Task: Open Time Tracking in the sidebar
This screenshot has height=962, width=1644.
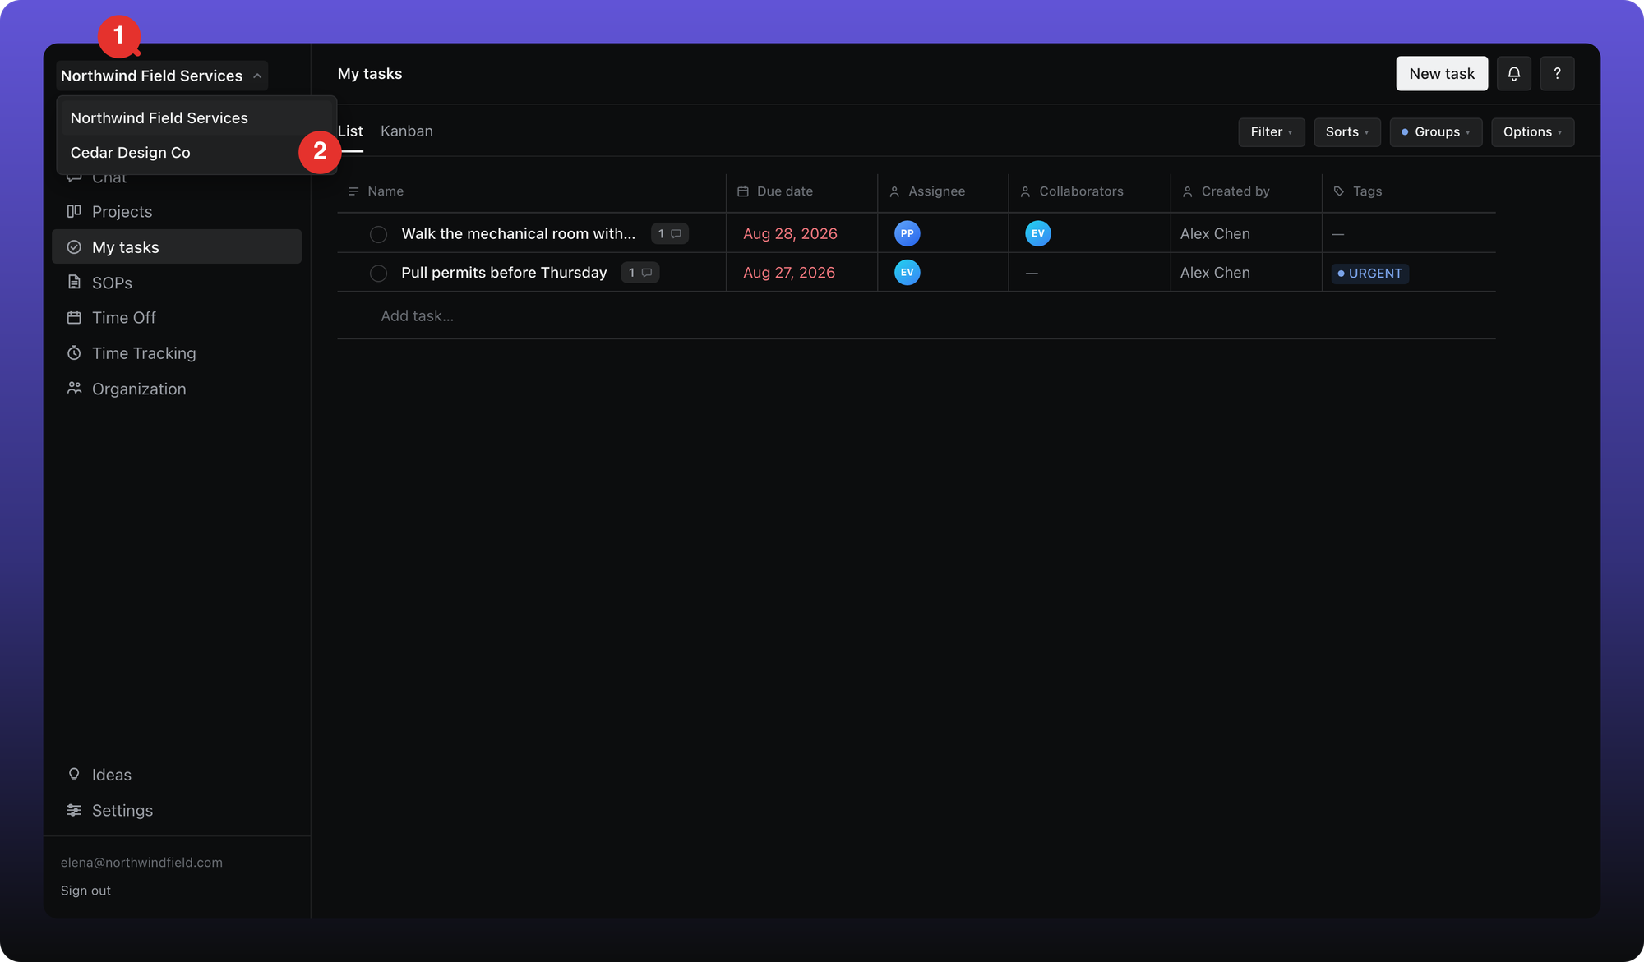Action: pyautogui.click(x=177, y=353)
